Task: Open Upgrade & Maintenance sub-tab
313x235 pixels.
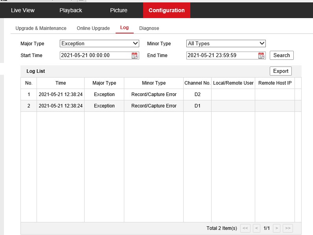Action: point(41,28)
